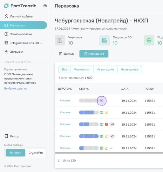Click the Подписан ГО document icon
The image size is (163, 172).
click(104, 40)
